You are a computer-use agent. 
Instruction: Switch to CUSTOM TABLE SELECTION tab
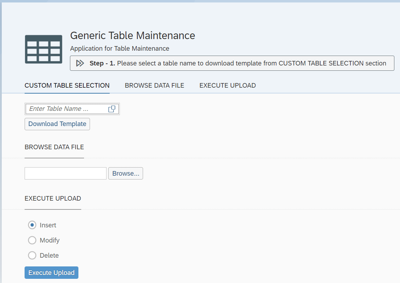pos(67,85)
